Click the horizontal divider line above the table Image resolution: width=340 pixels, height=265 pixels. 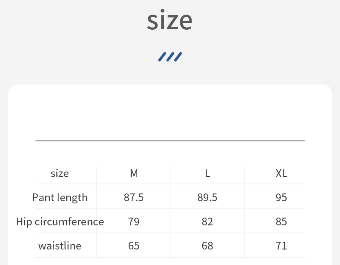pyautogui.click(x=170, y=140)
